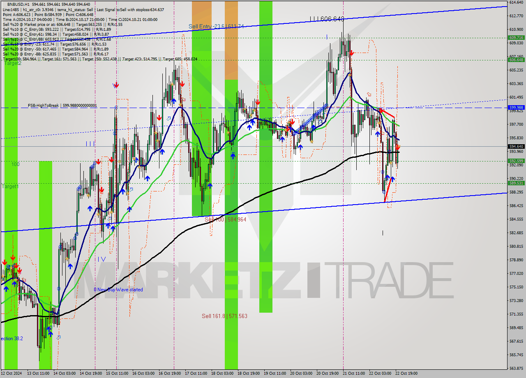Click the 569.485 price scale label
Viewport: 526px width, 378px height.
[x=516, y=328]
